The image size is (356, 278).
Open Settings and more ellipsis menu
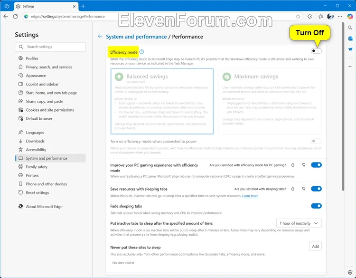click(x=340, y=16)
